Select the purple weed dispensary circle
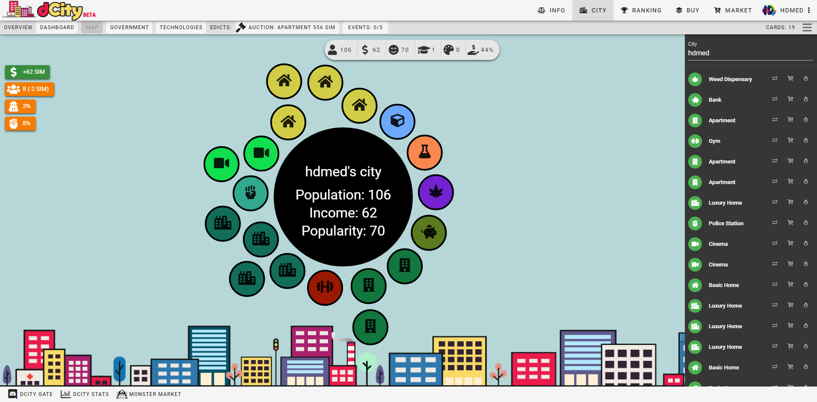The width and height of the screenshot is (817, 402). [436, 192]
